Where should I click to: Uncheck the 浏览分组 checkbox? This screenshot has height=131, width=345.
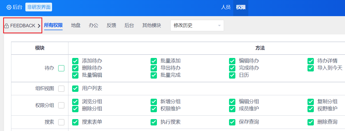point(75,102)
